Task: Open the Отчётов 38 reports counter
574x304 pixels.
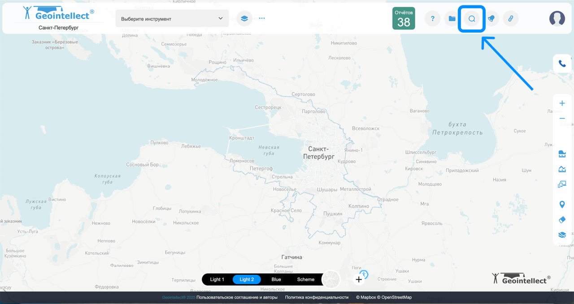Action: pyautogui.click(x=404, y=19)
